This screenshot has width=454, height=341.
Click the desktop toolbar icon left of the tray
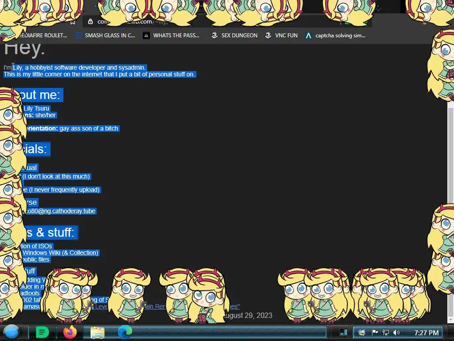344,332
